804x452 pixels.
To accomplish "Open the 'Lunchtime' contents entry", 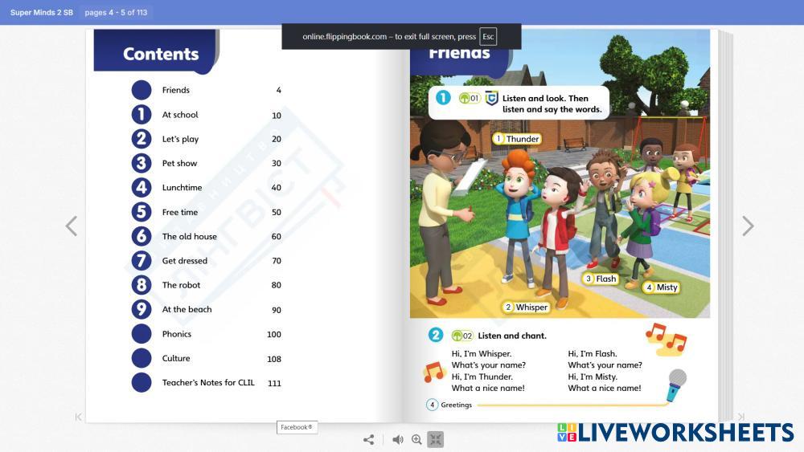I will click(182, 187).
